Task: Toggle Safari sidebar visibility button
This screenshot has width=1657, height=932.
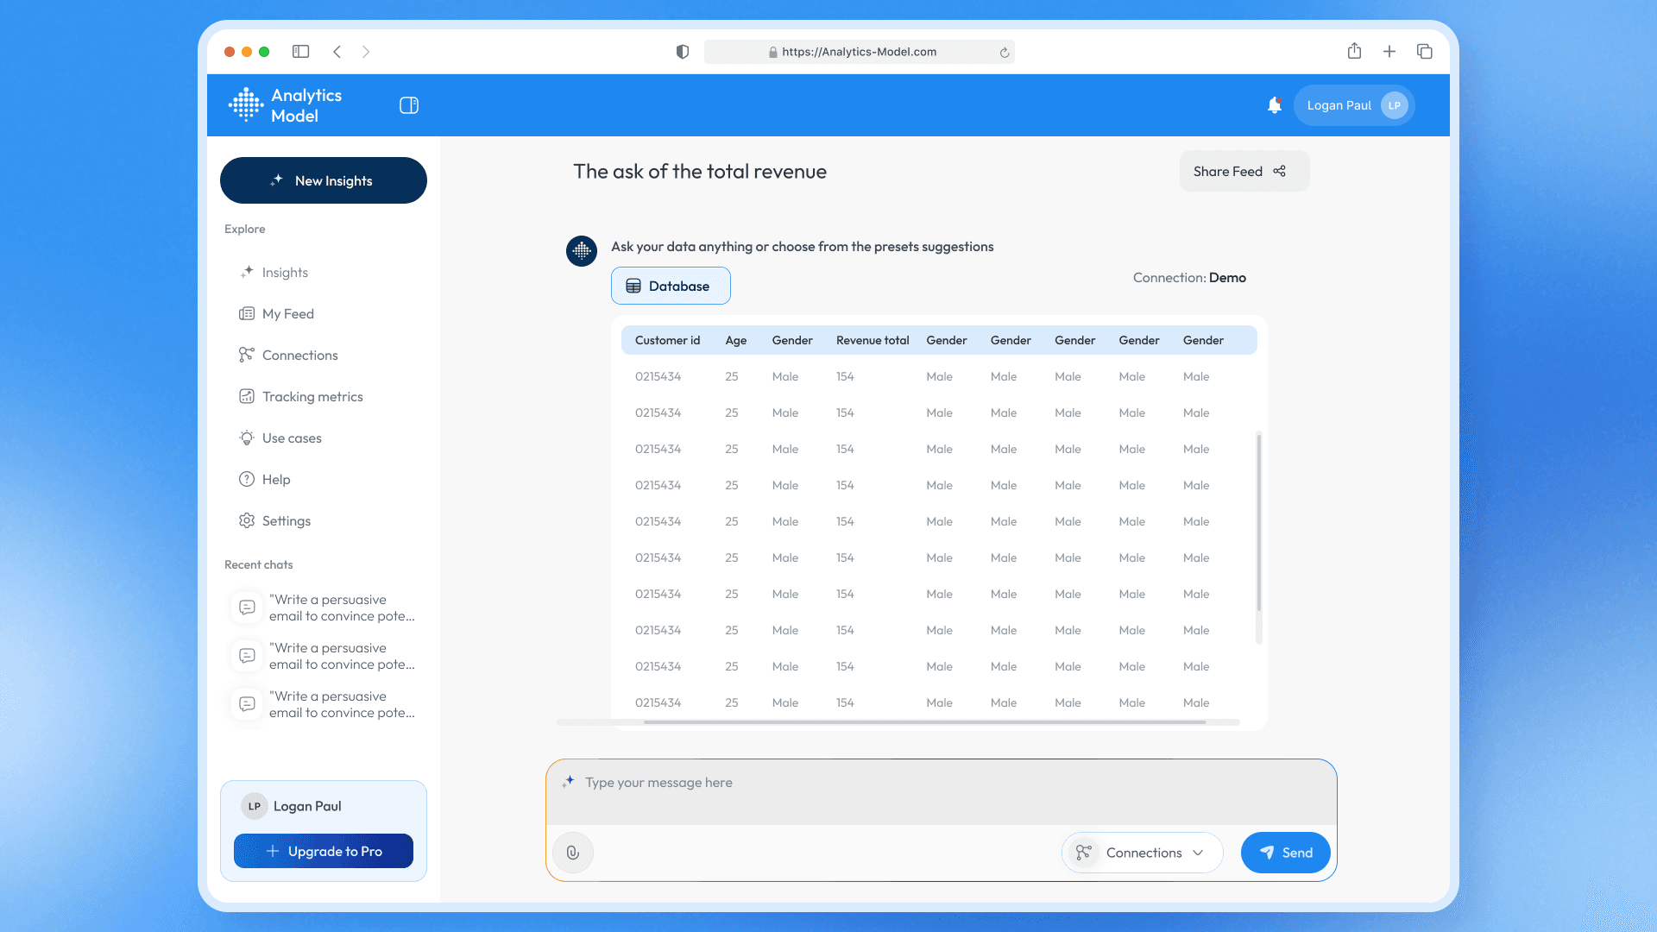Action: [300, 52]
